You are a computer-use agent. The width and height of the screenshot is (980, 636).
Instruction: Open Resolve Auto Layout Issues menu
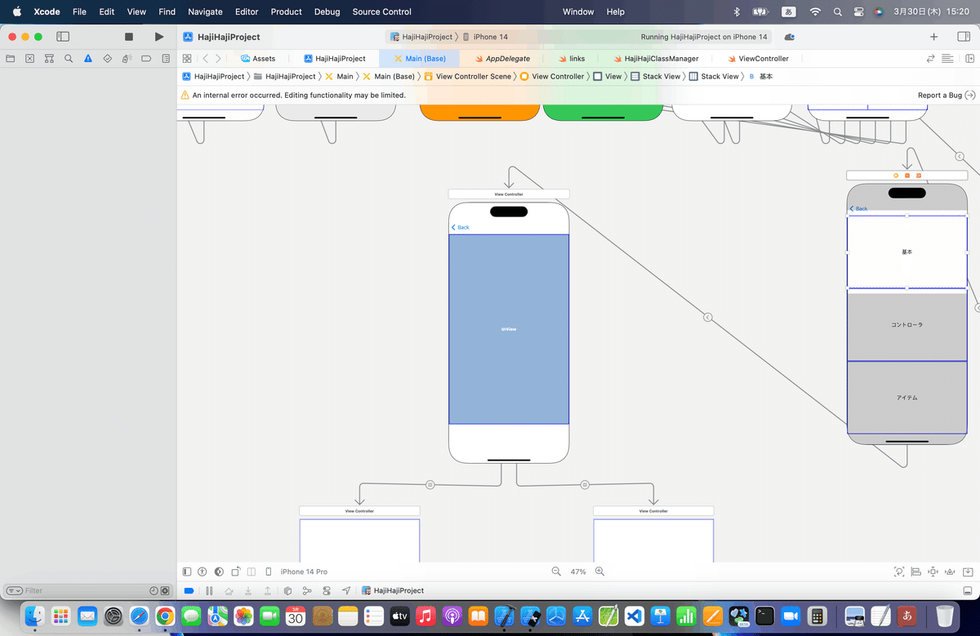[951, 572]
